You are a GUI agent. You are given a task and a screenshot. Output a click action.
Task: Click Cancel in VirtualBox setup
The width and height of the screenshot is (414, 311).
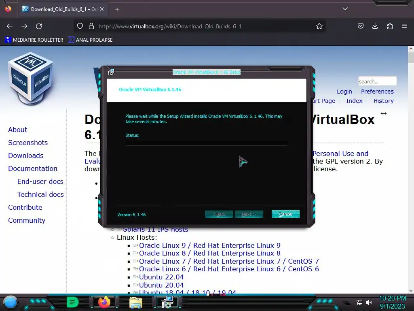(286, 214)
